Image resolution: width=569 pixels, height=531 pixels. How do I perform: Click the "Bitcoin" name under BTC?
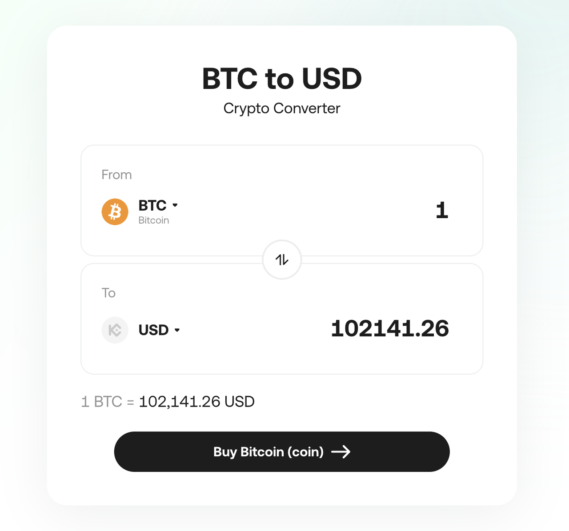[x=153, y=220]
